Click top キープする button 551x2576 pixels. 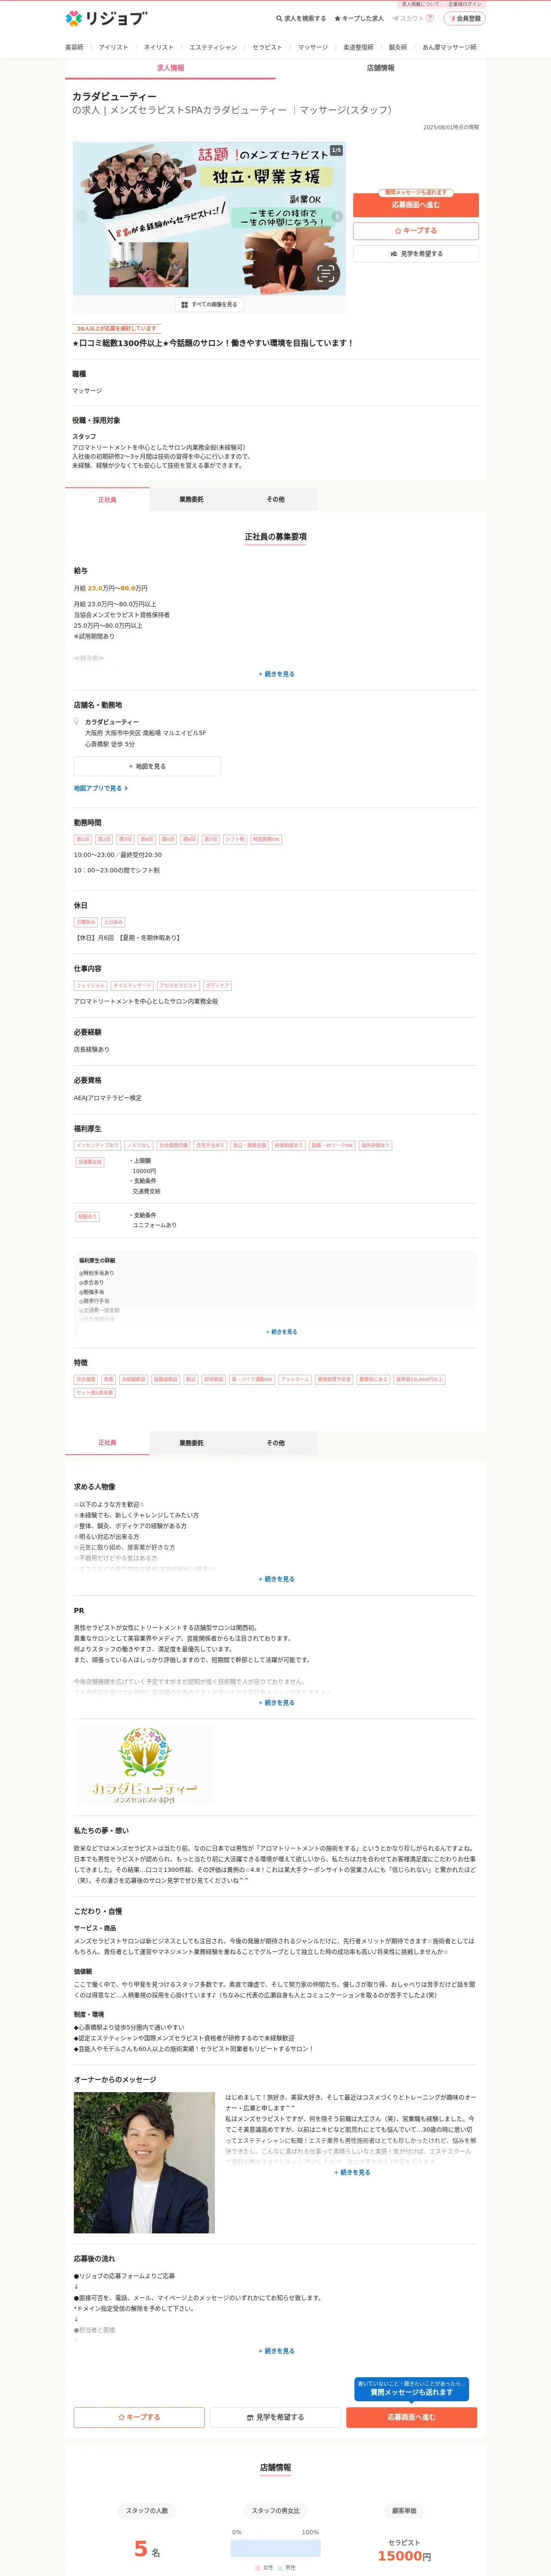point(415,231)
